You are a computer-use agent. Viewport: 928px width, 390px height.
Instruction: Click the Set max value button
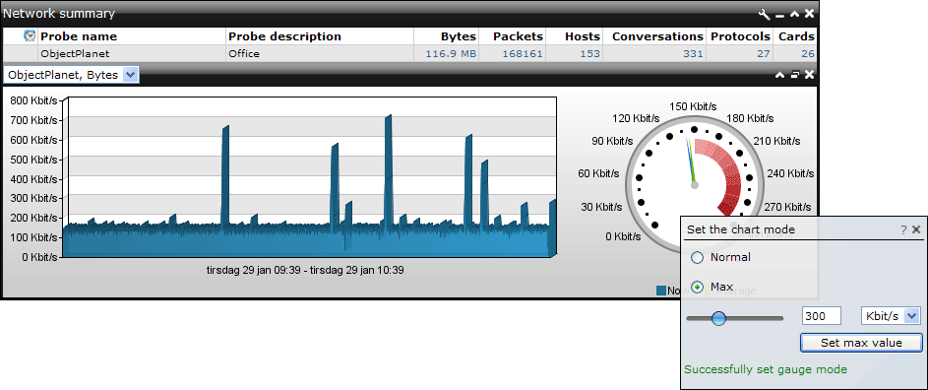point(861,343)
